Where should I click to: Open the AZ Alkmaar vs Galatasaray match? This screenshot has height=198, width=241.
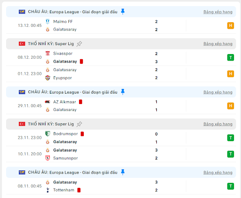point(121,106)
